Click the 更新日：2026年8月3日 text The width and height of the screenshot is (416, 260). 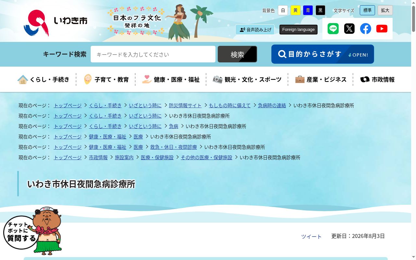[358, 236]
